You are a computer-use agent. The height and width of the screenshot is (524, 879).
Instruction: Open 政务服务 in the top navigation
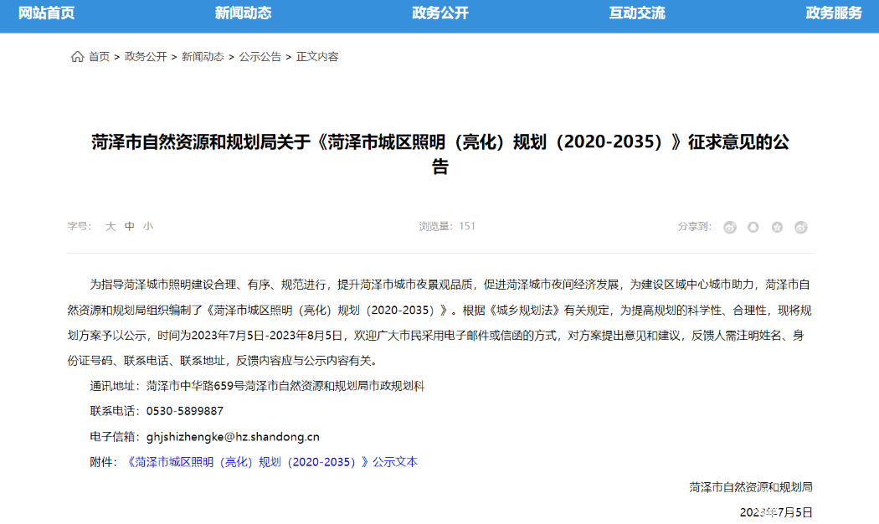coord(834,13)
